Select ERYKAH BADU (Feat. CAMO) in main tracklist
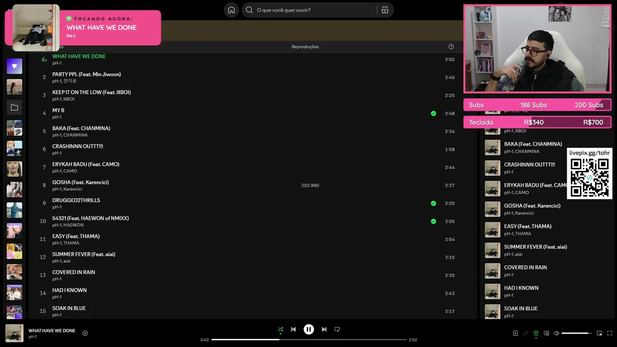617x347 pixels. tap(86, 164)
